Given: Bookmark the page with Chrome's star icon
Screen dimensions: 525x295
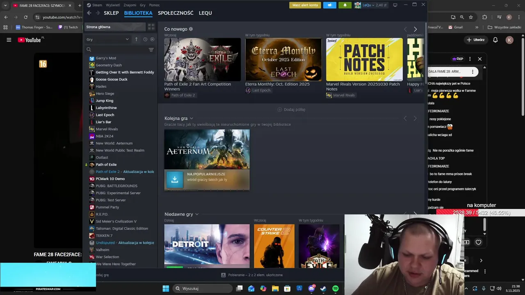Looking at the screenshot, I should click(471, 17).
